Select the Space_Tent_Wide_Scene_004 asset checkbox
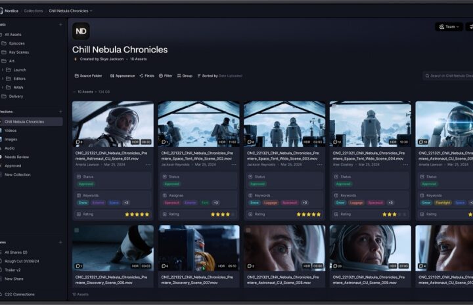473x305 pixels. [334, 106]
